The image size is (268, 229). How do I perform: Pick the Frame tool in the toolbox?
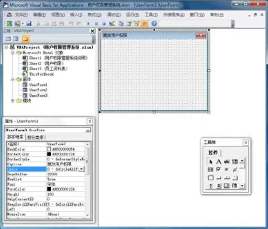pyautogui.click(x=210, y=178)
